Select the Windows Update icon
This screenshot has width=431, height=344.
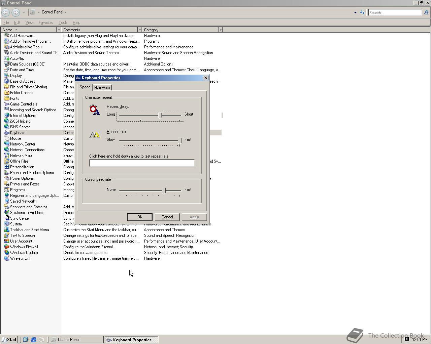tap(6, 253)
